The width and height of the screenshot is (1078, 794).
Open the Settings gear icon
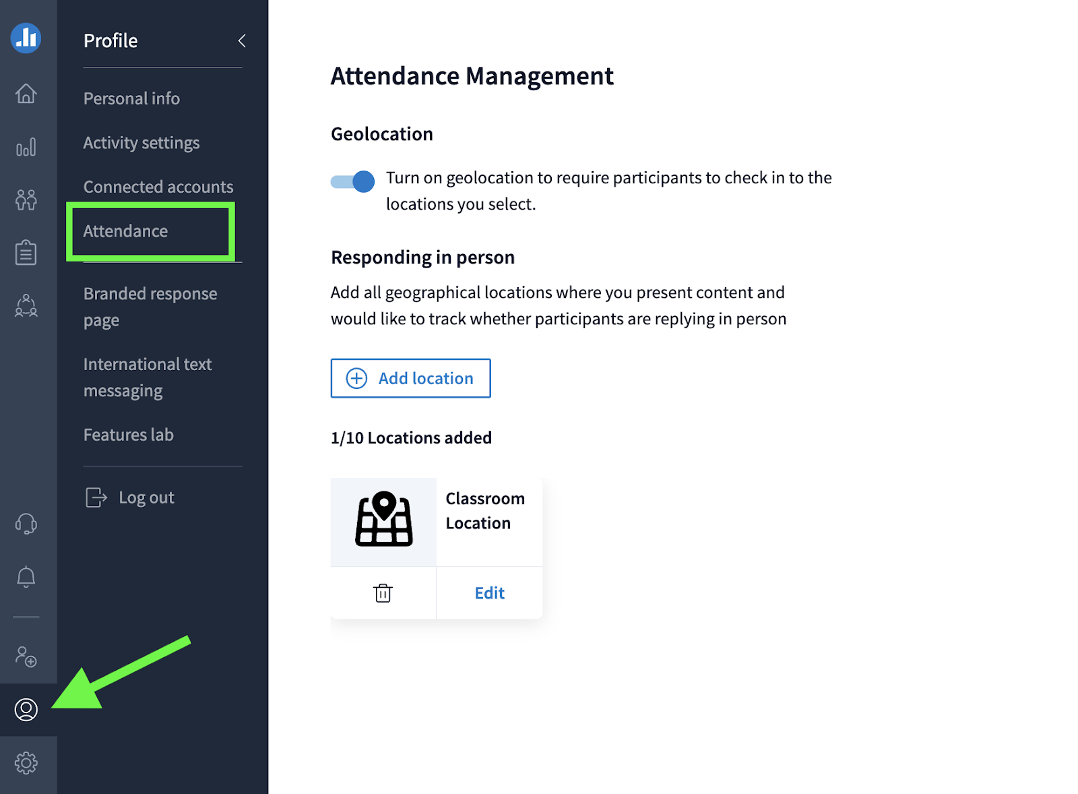pos(26,762)
